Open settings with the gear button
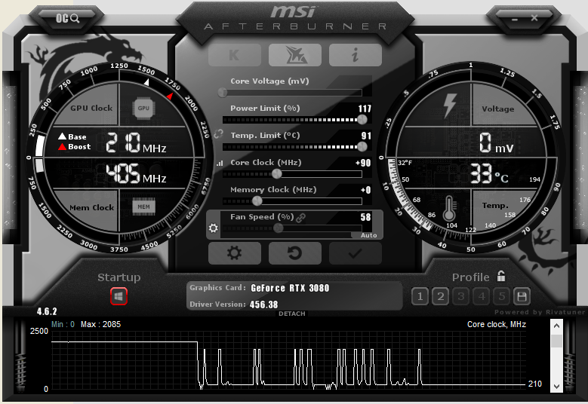Image resolution: width=588 pixels, height=404 pixels. tap(235, 253)
